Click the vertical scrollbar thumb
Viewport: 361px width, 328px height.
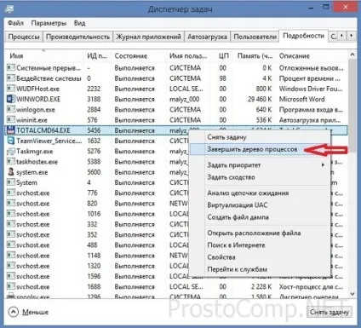(352, 105)
